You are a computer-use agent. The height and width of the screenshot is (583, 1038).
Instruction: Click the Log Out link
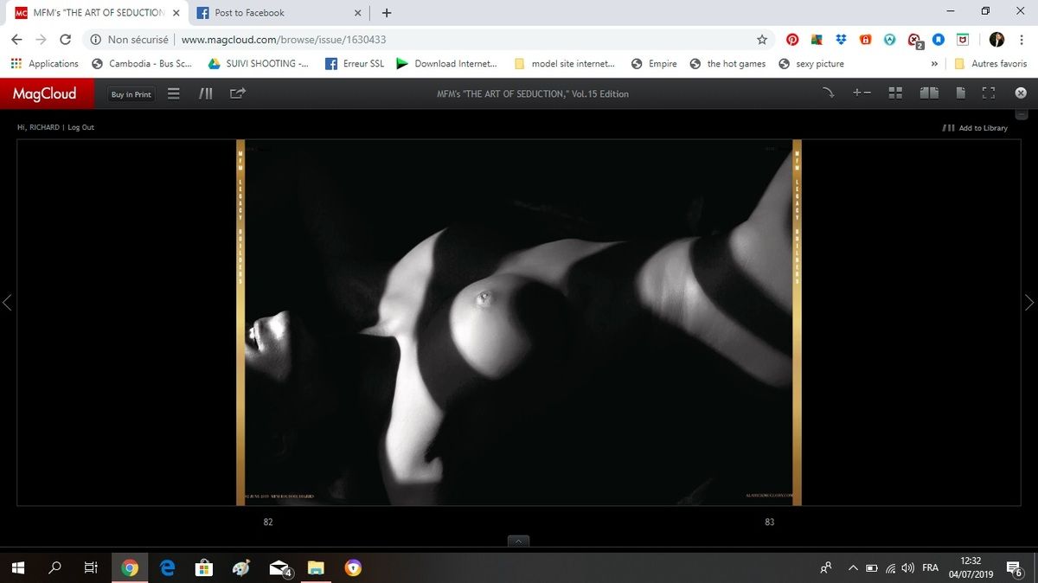(81, 127)
